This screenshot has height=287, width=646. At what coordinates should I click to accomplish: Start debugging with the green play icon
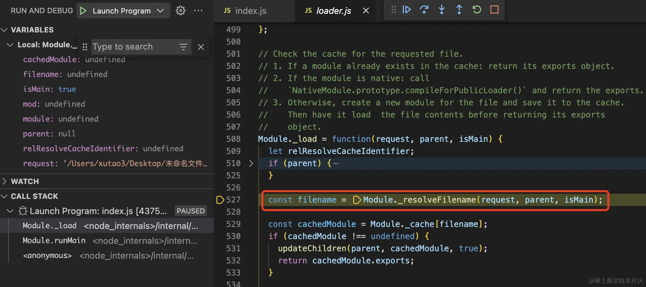pyautogui.click(x=83, y=11)
